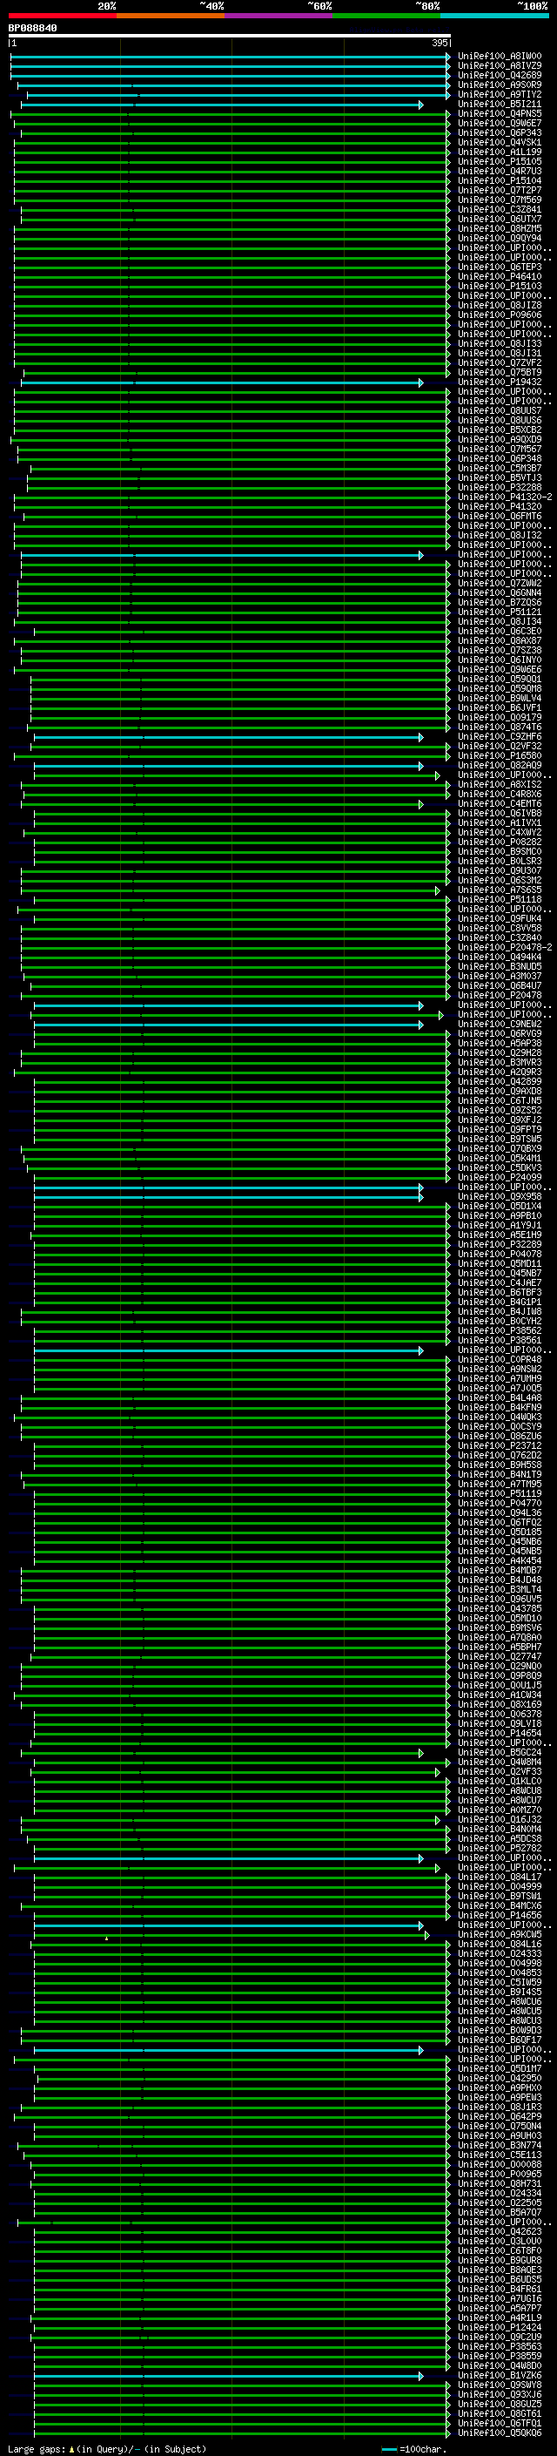Select hit label UniRef100_Q42899
Viewport: 557px width, 2456px height.
click(500, 1082)
